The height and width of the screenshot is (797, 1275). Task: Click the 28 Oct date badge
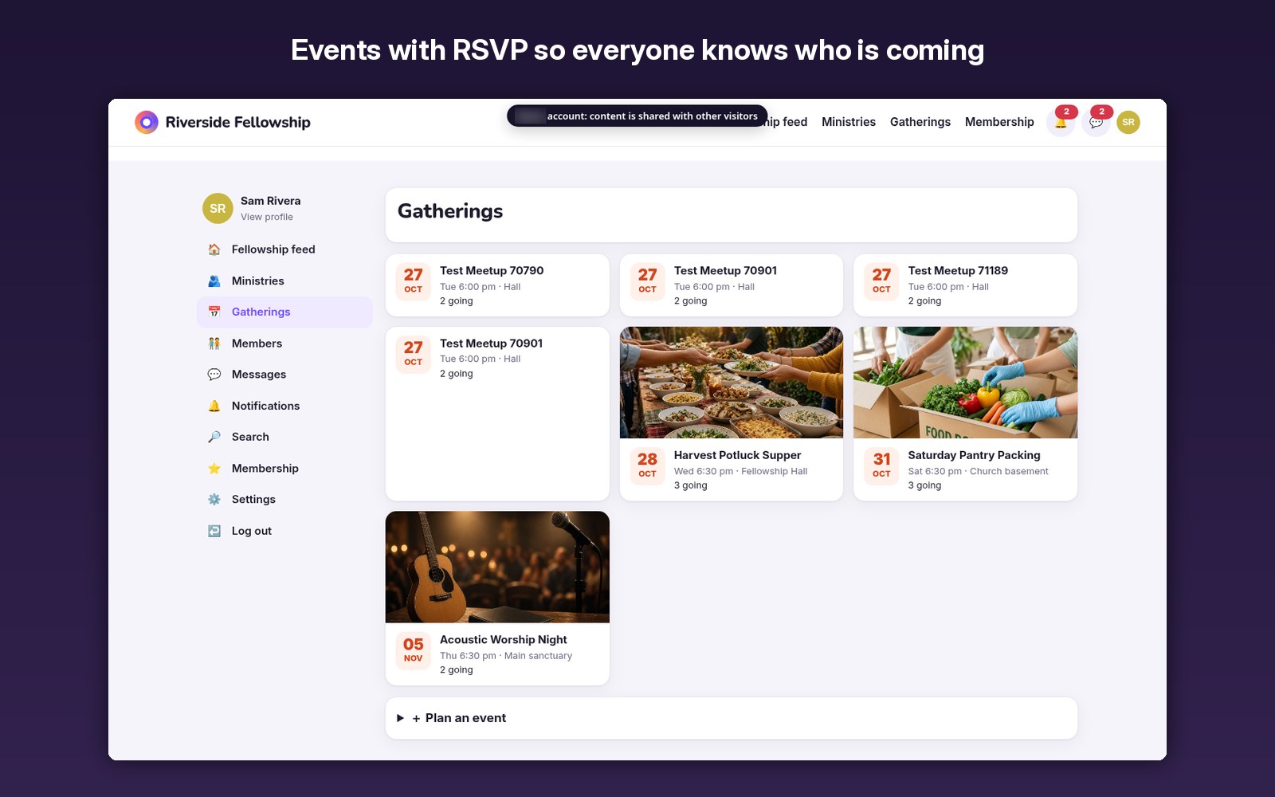click(647, 465)
